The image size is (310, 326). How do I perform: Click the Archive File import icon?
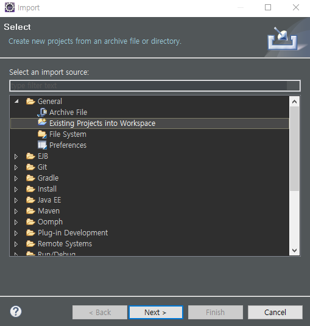[x=42, y=113]
